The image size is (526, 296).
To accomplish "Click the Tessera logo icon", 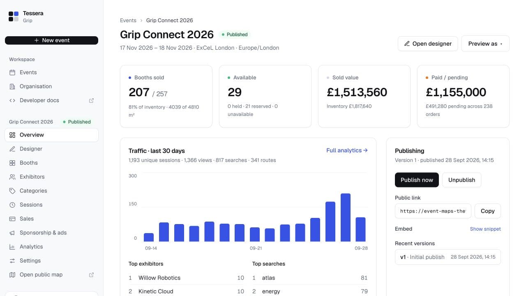I will 14,16.
